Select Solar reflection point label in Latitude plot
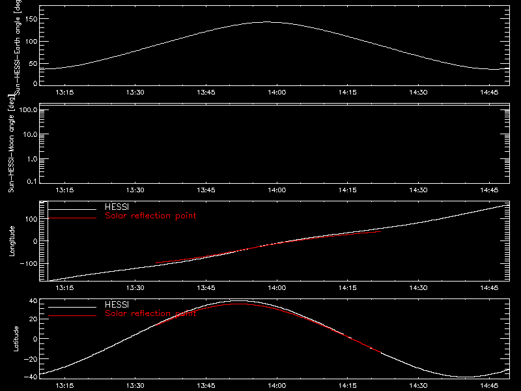The image size is (521, 391). [x=150, y=313]
